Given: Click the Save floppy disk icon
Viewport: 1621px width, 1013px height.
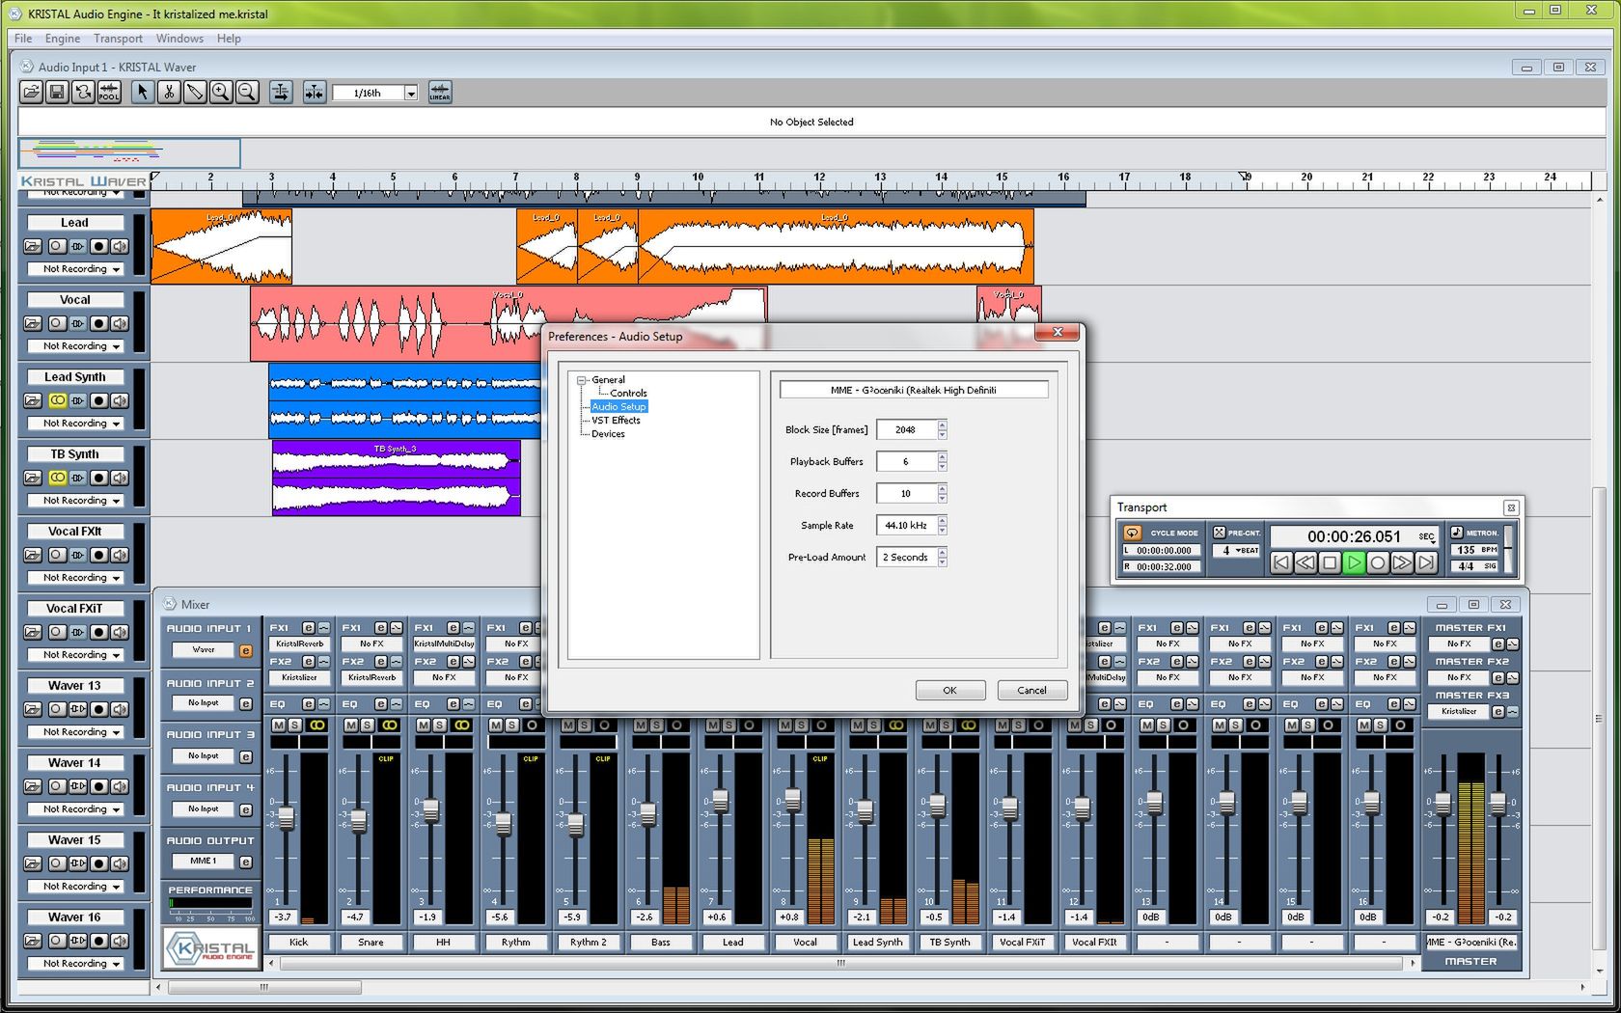Looking at the screenshot, I should 57,93.
